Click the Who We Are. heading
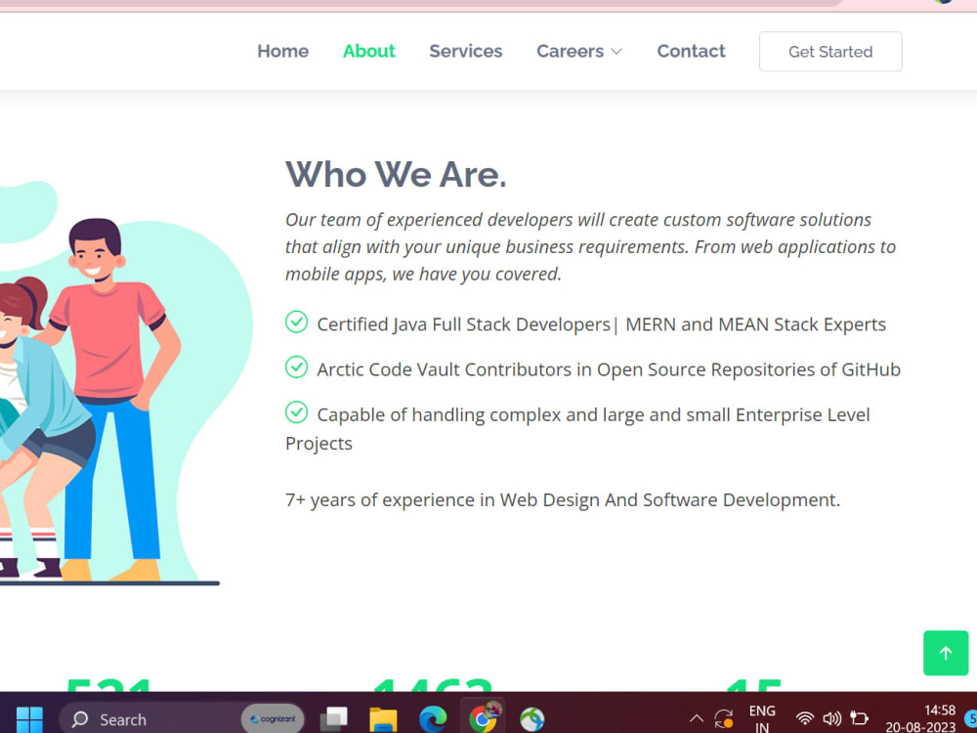The height and width of the screenshot is (733, 977). coord(396,174)
